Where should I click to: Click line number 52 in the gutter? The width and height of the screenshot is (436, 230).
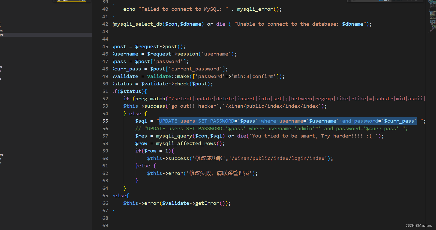[x=105, y=99]
